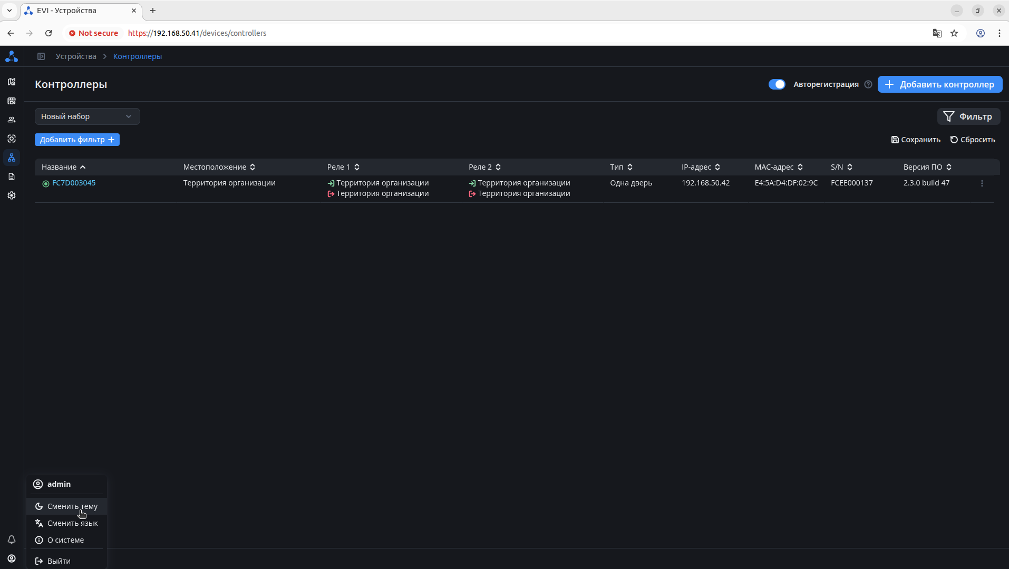Screen dimensions: 1009x569
Task: Sort the table by MAC-адрес
Action: (779, 167)
